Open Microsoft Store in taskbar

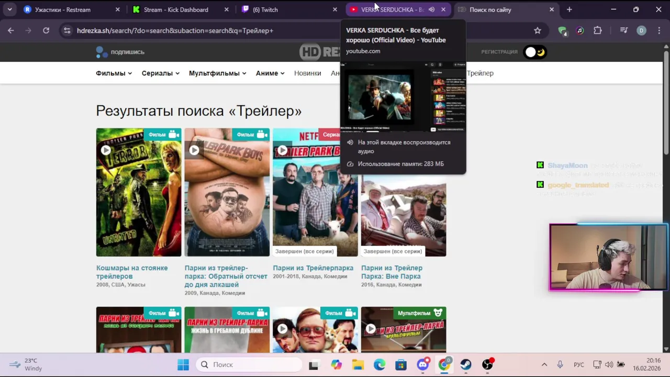pyautogui.click(x=401, y=364)
